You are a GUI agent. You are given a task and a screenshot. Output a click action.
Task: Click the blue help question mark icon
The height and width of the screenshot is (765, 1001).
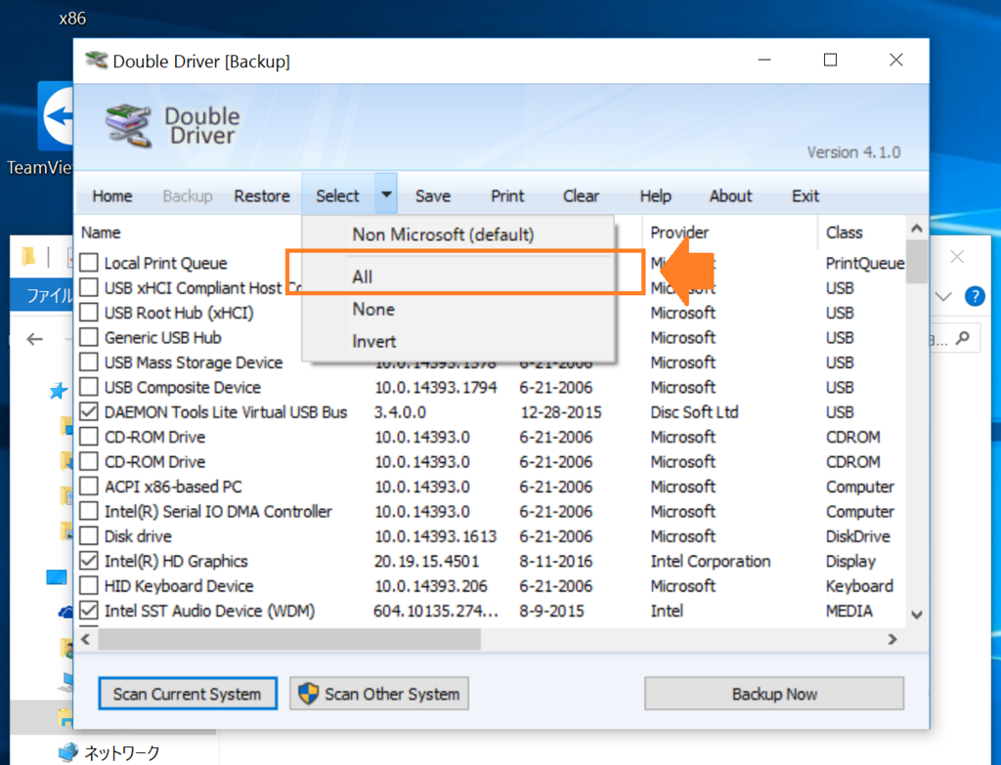pos(975,296)
